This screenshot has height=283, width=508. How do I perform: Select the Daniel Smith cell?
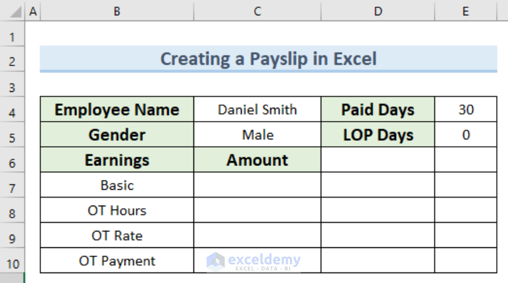257,109
